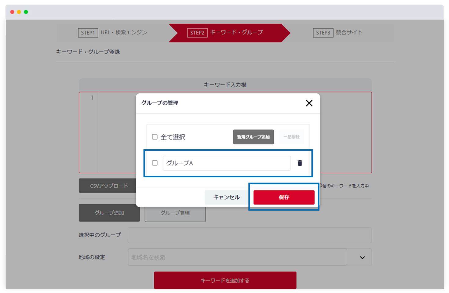Edit the グループA name field
The height and width of the screenshot is (293, 449).
click(226, 163)
